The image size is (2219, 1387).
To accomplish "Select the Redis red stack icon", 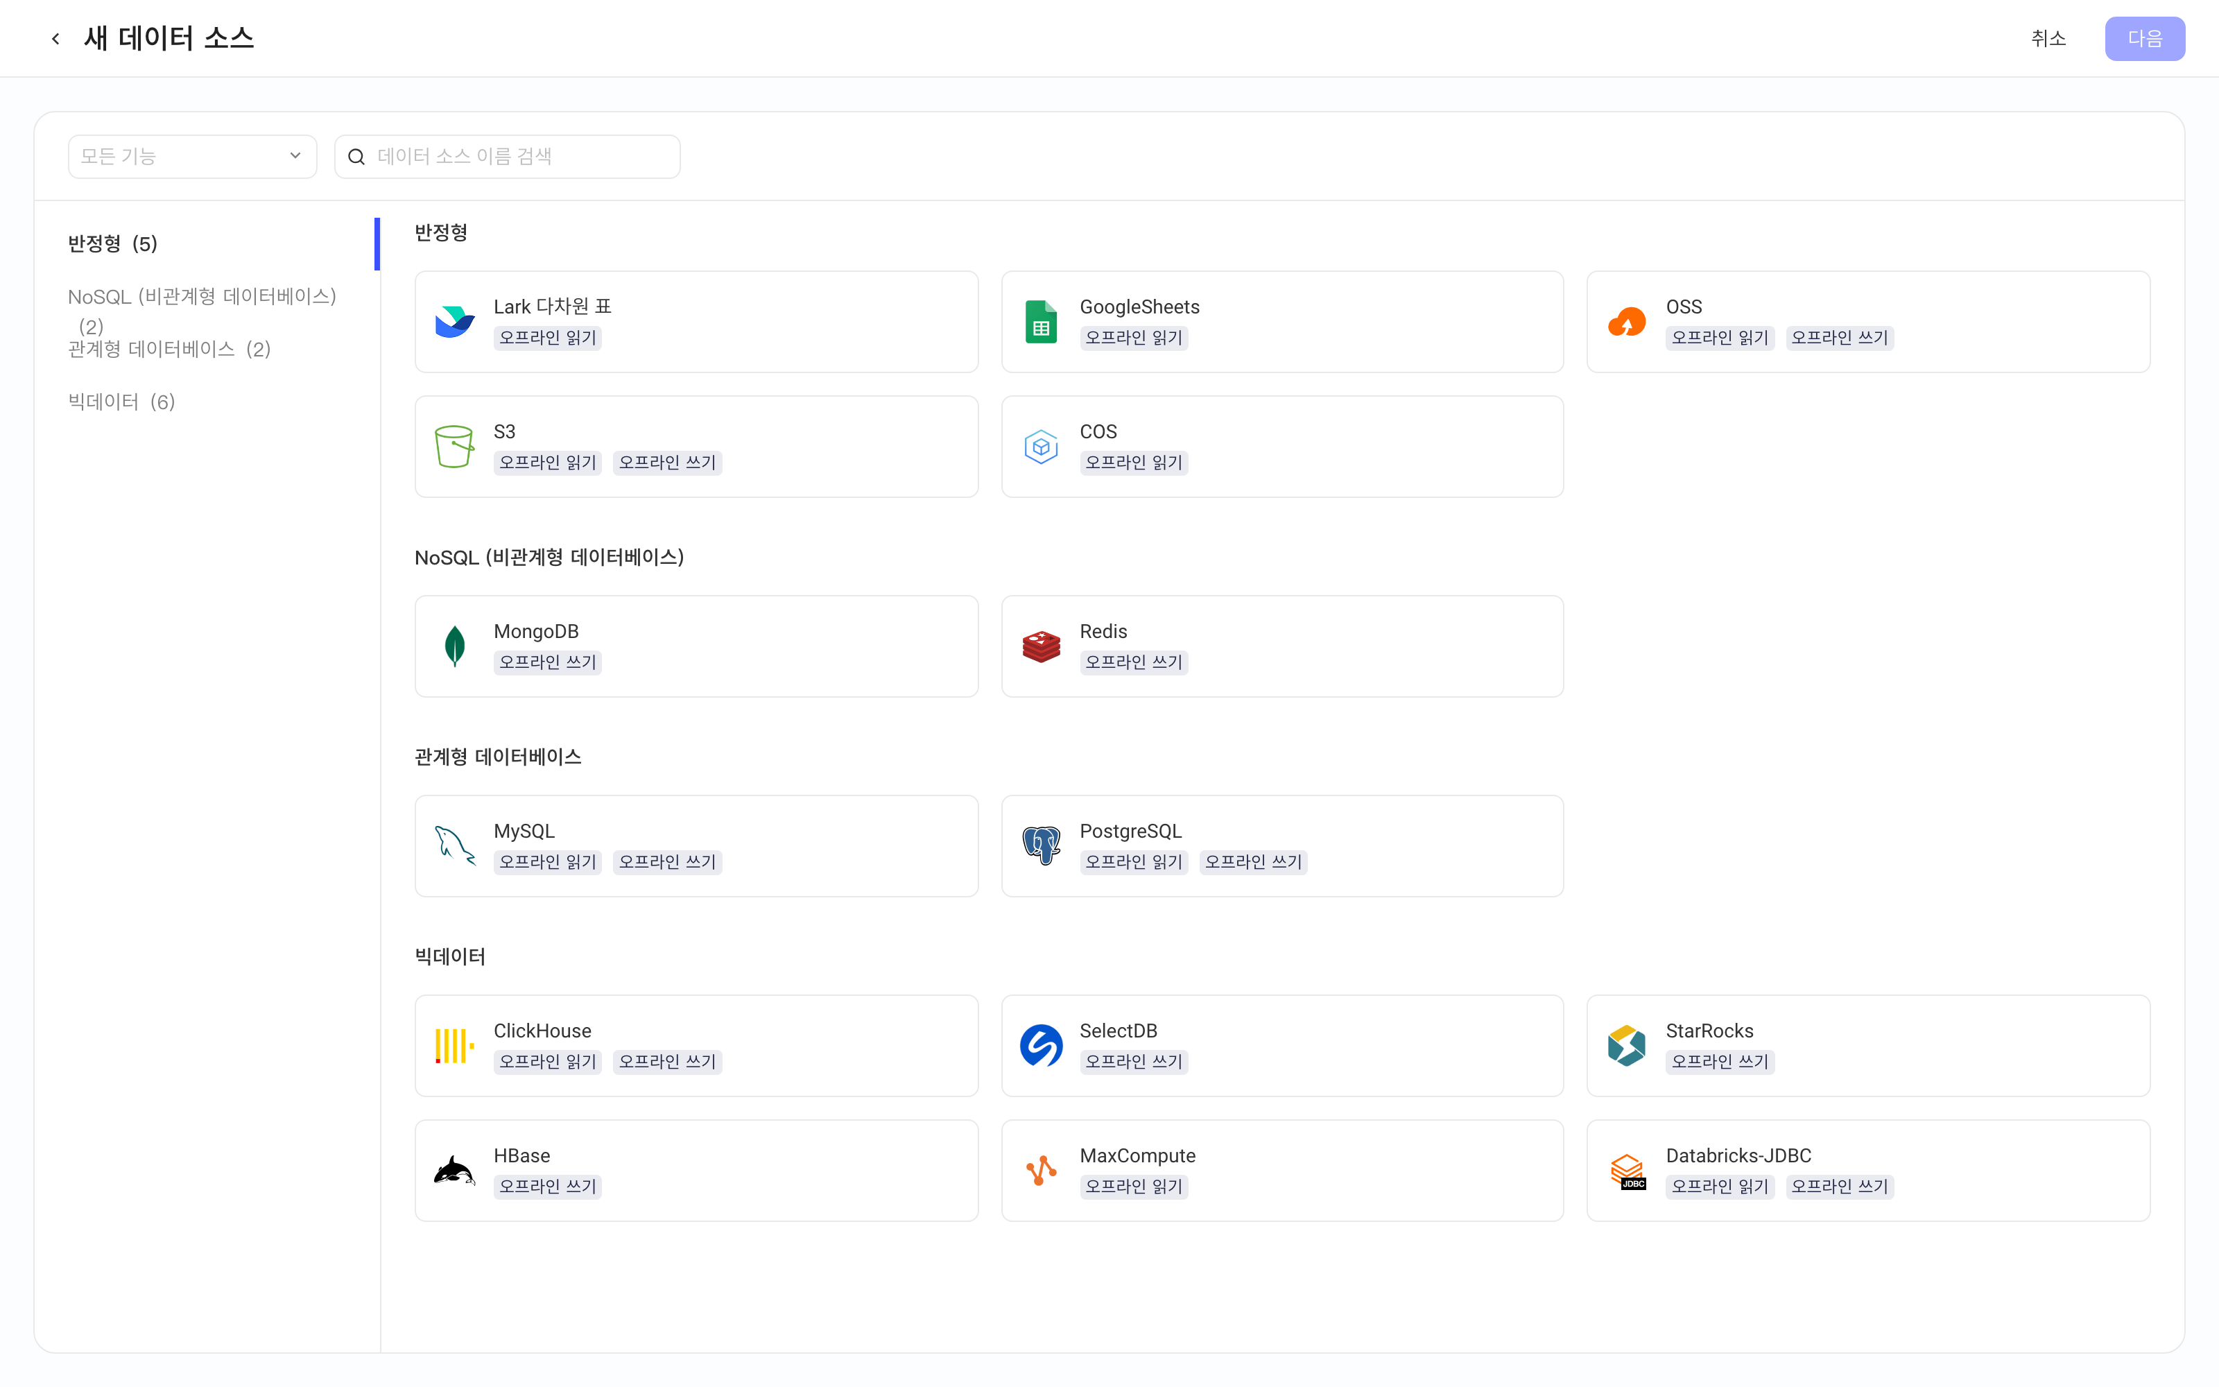I will (1041, 647).
